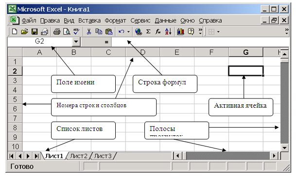Click the Print icon in the toolbar
Screen dimensions: 300x179
(x=57, y=32)
